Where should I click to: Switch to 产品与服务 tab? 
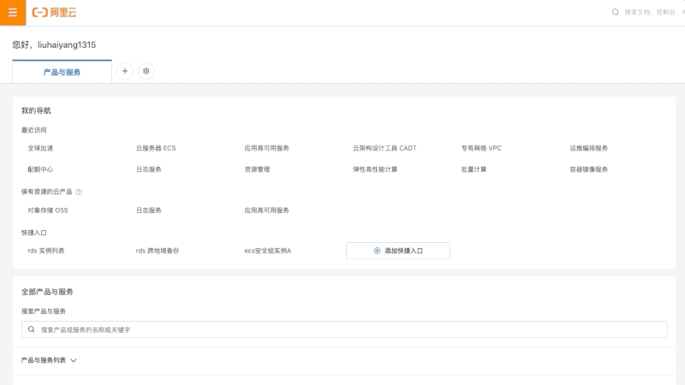(62, 72)
